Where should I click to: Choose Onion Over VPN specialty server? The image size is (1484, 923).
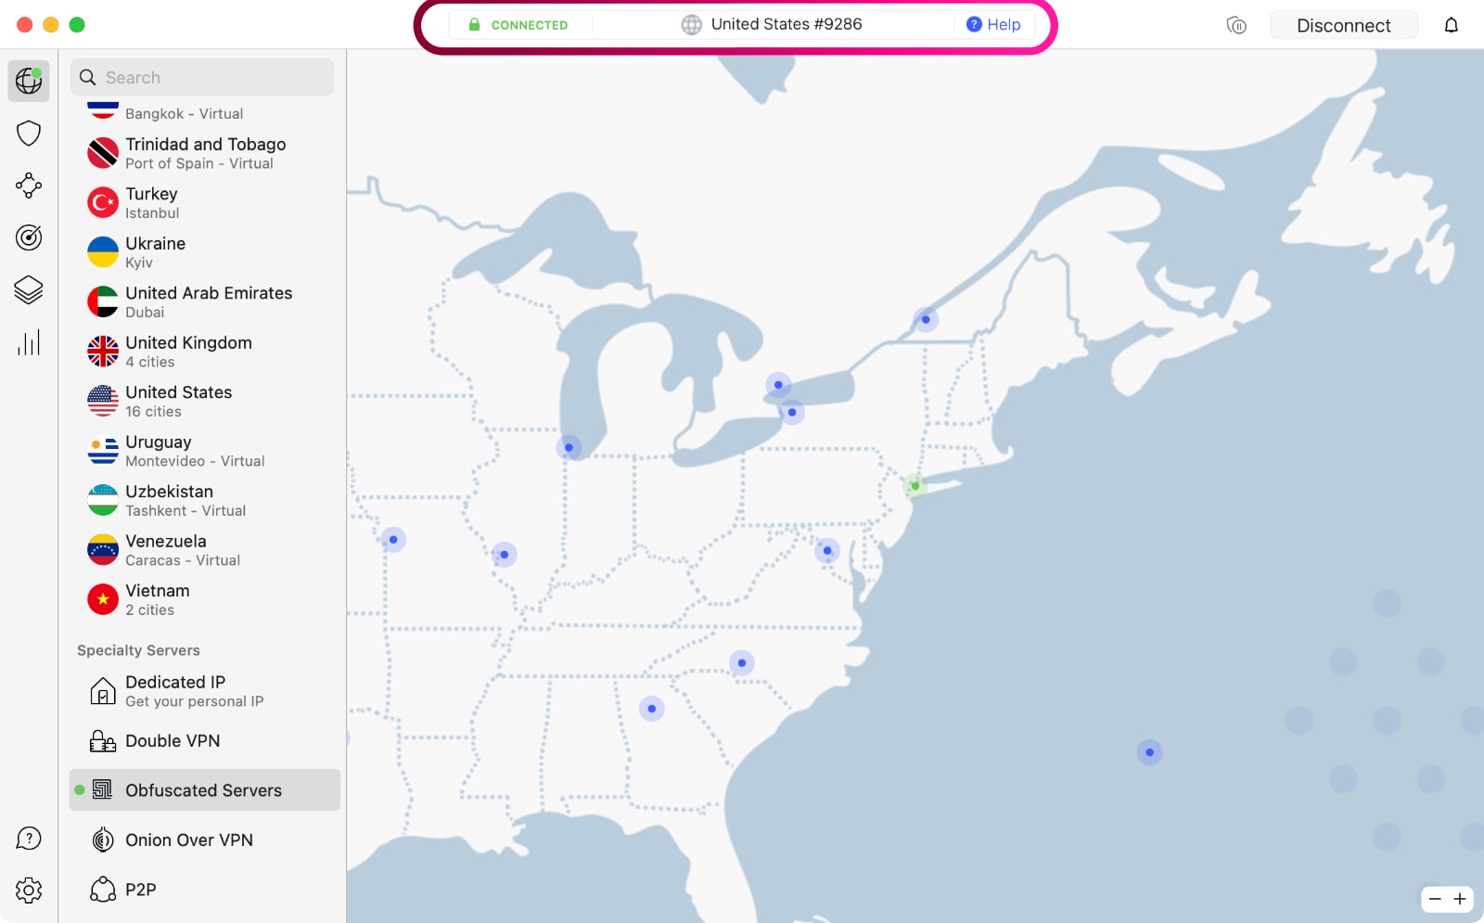click(204, 840)
